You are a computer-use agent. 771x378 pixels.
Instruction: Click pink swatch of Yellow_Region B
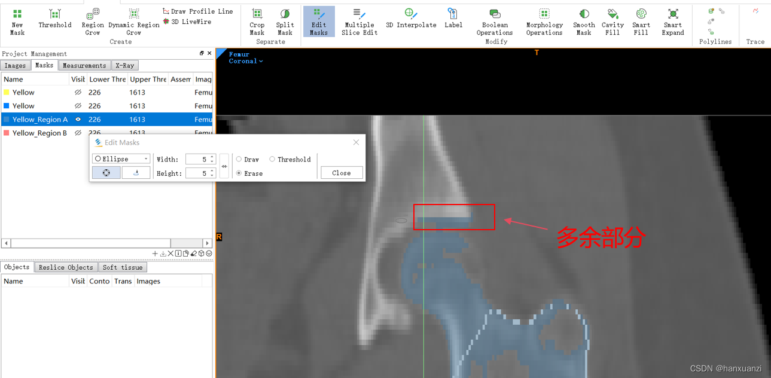tap(7, 133)
